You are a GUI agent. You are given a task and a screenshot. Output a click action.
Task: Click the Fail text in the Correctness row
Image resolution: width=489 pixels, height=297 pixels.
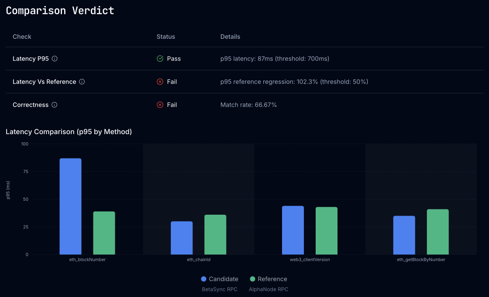tap(172, 105)
